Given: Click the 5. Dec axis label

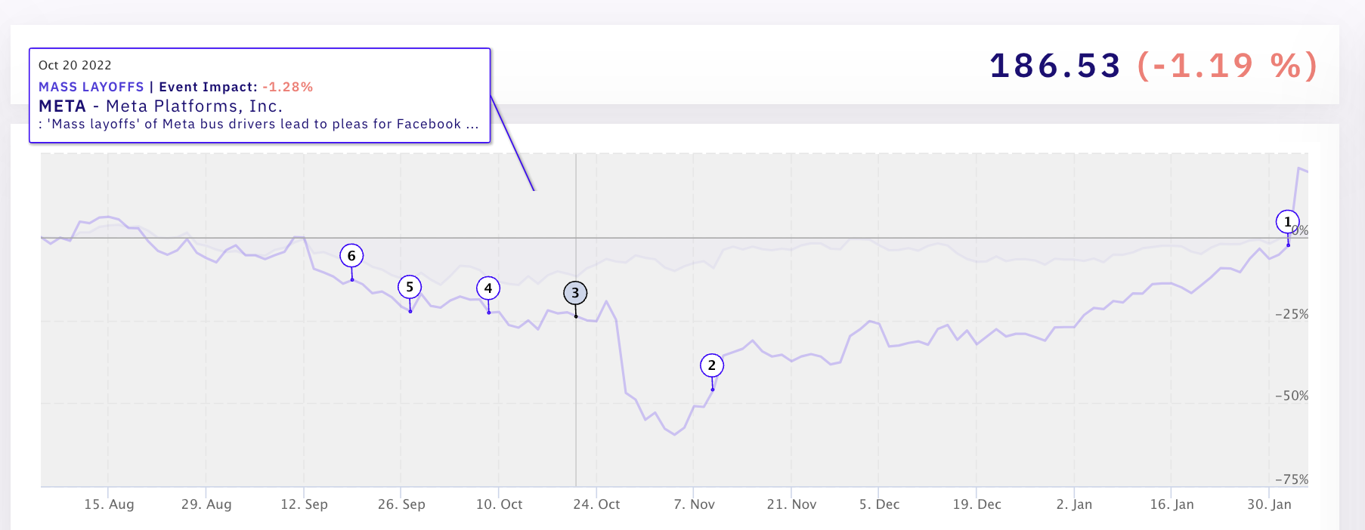Looking at the screenshot, I should pyautogui.click(x=879, y=504).
